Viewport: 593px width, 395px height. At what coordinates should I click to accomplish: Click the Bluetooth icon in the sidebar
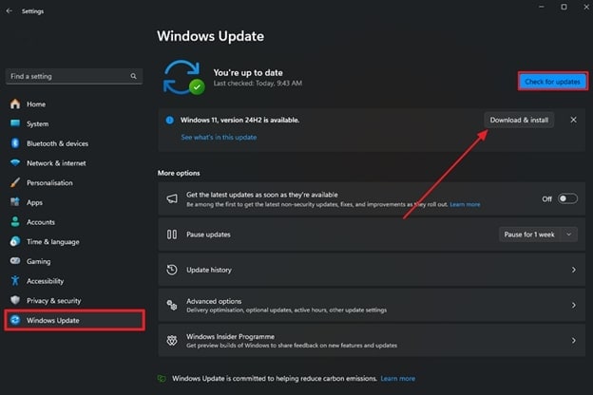[x=15, y=143]
